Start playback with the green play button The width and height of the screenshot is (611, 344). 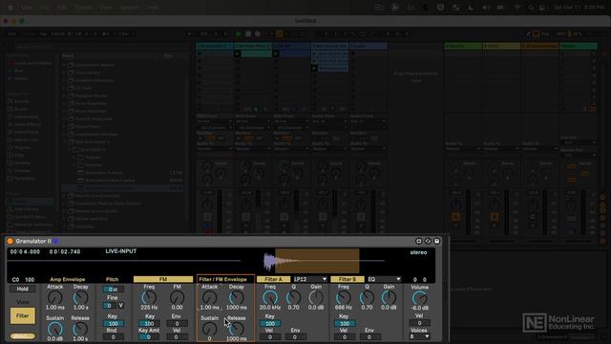click(x=239, y=34)
